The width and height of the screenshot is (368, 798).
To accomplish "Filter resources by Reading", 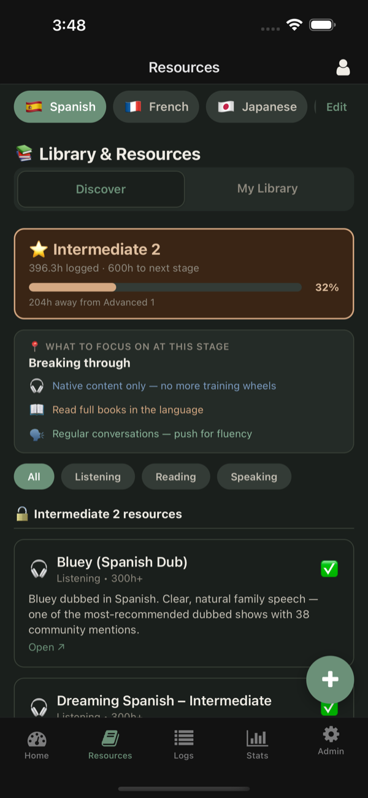I will [x=175, y=477].
